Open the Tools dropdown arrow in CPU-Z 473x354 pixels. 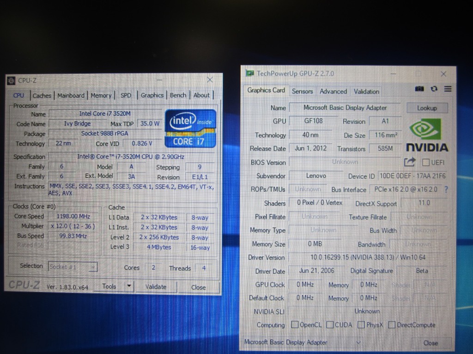129,286
